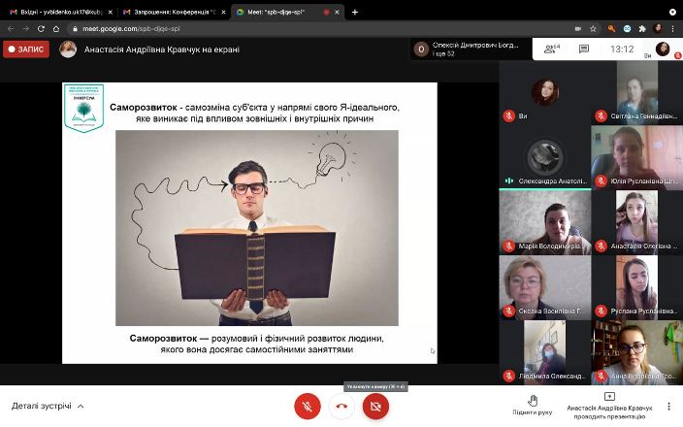
Task: Open a new browser tab
Action: (x=355, y=13)
